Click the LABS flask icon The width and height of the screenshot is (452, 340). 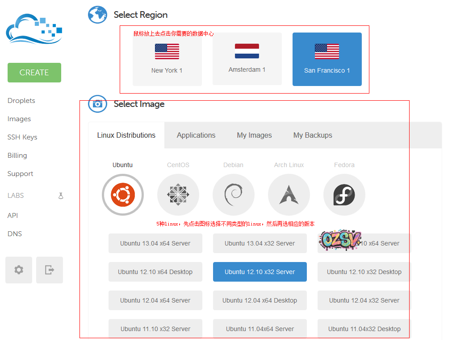pyautogui.click(x=61, y=195)
